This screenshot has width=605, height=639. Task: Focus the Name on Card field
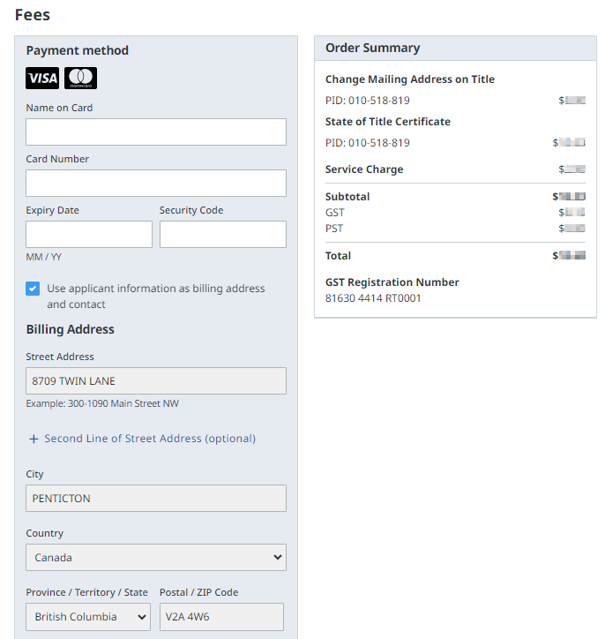point(156,132)
